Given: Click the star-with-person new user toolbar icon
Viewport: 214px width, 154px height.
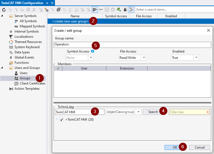Looking at the screenshot, I should [x=40, y=10].
